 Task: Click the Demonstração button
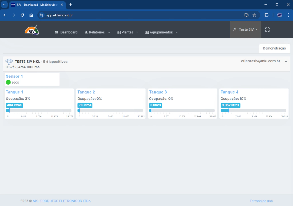(x=274, y=49)
